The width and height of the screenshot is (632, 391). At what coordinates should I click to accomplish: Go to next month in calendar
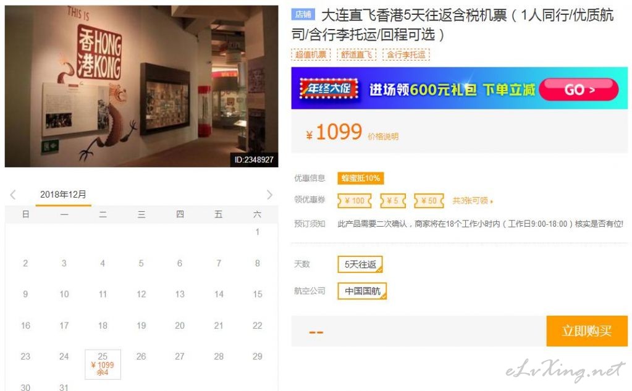pyautogui.click(x=269, y=195)
